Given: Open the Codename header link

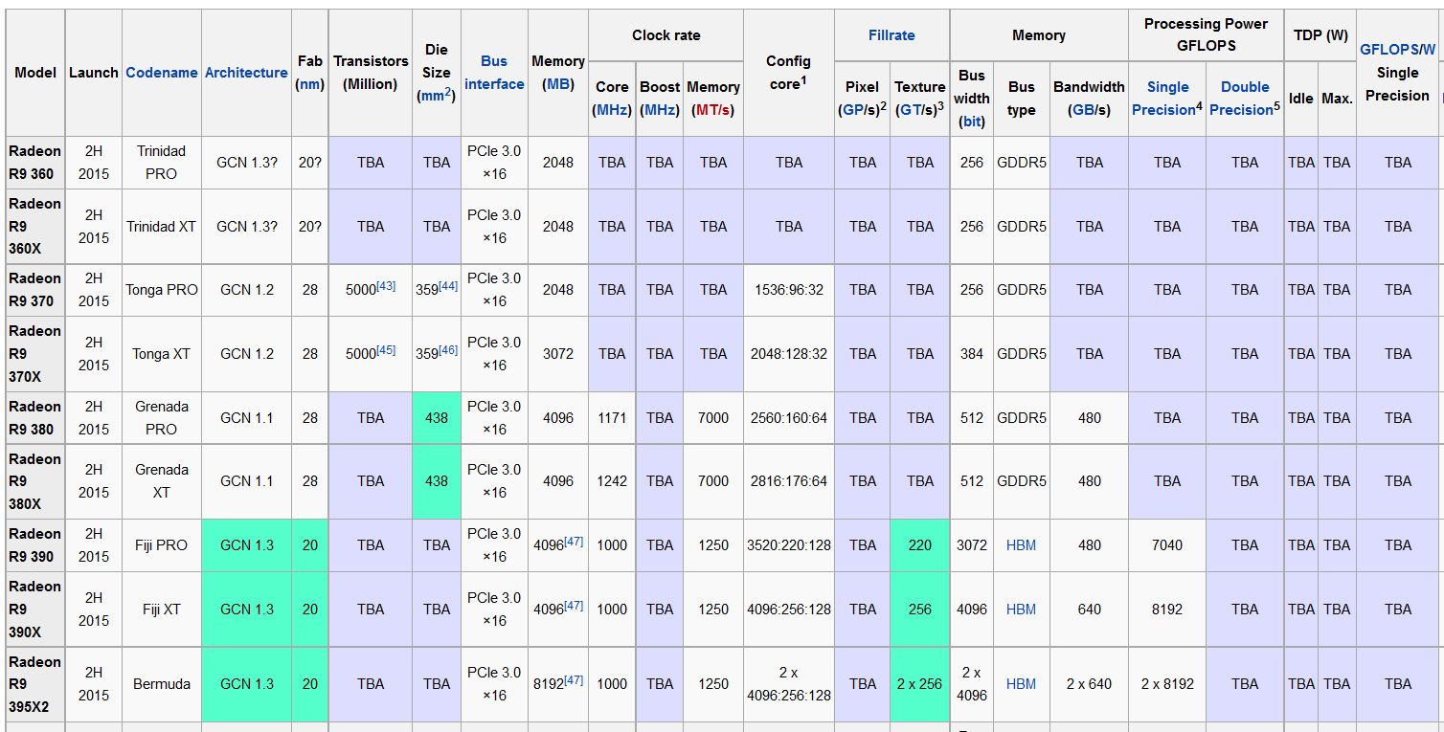Looking at the screenshot, I should 162,73.
